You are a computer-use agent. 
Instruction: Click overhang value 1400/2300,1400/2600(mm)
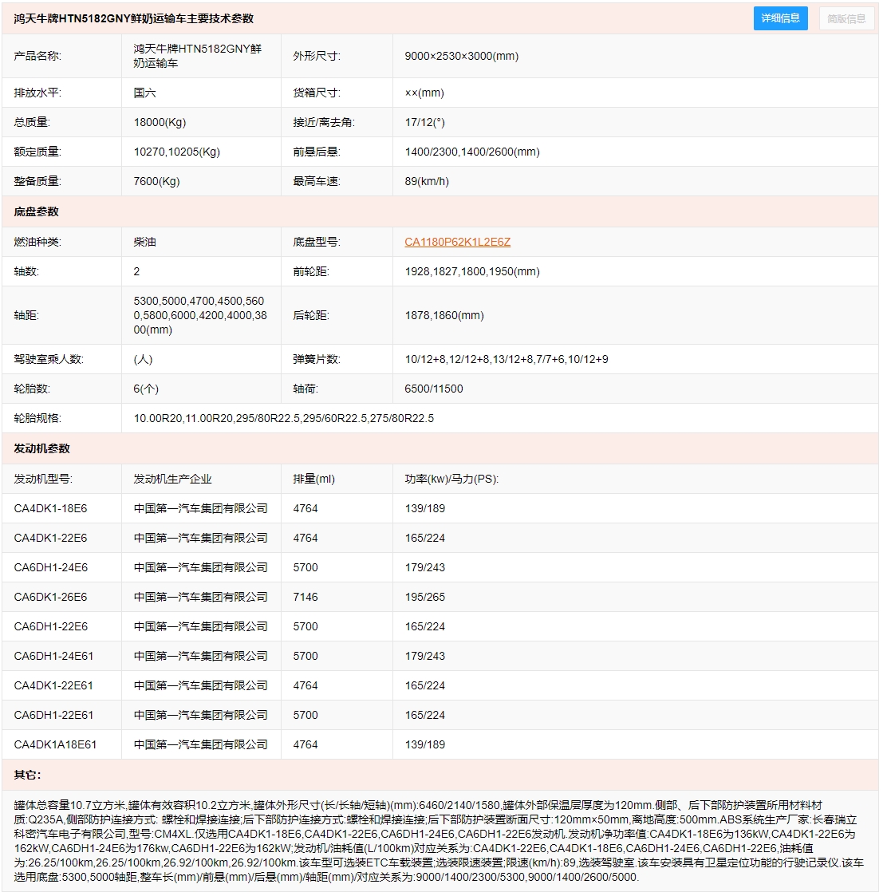point(471,152)
